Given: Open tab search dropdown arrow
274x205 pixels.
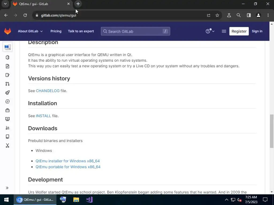Looking at the screenshot, I should click(5, 4).
